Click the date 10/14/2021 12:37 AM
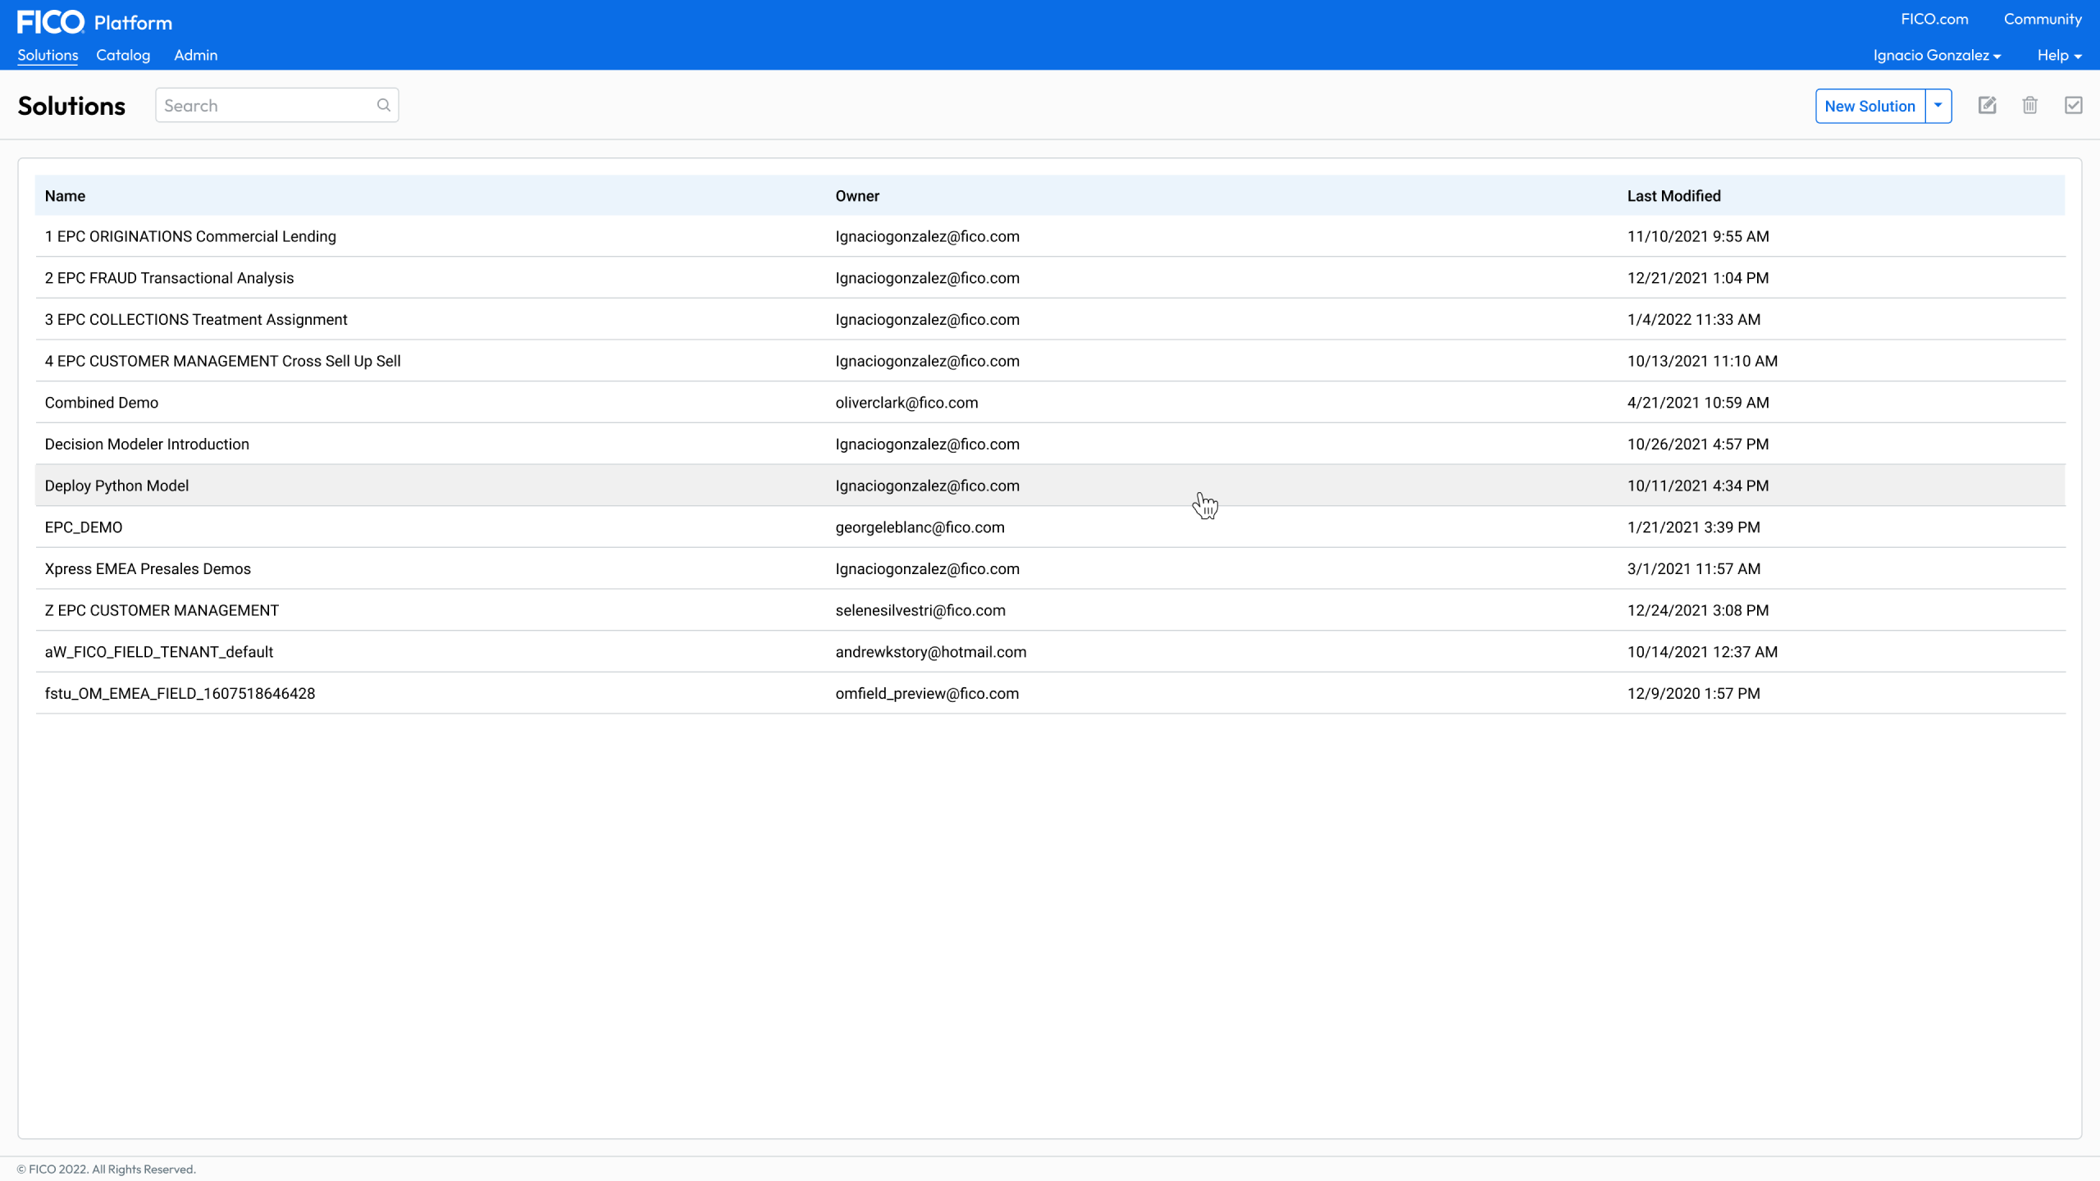Viewport: 2100px width, 1181px height. tap(1702, 652)
